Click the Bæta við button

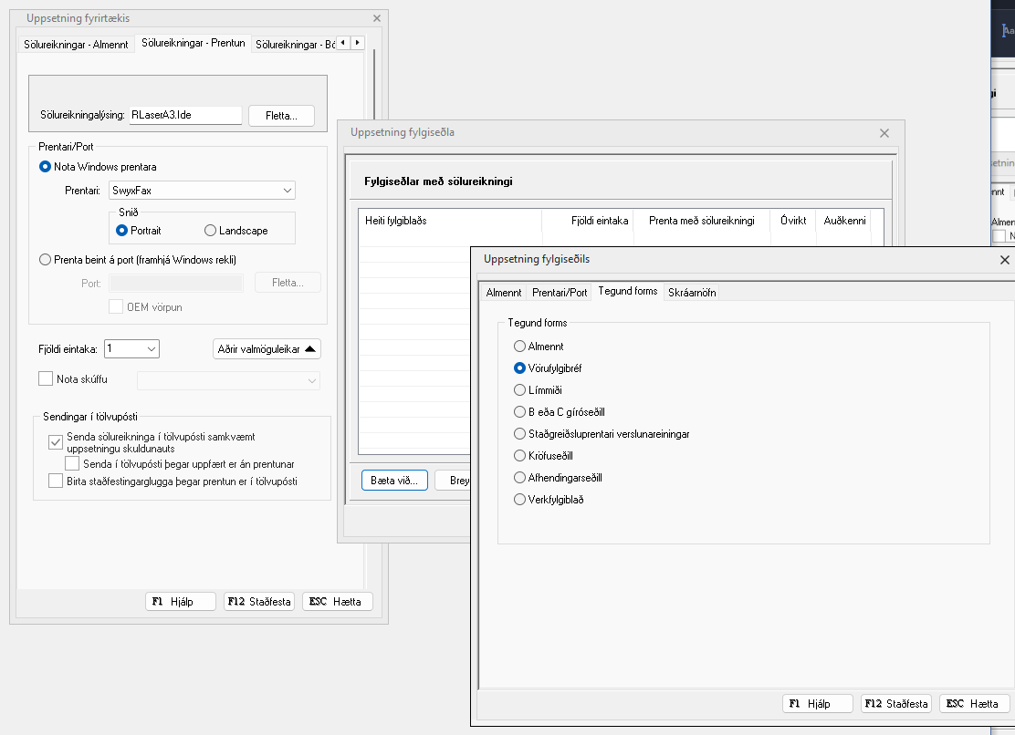(394, 481)
